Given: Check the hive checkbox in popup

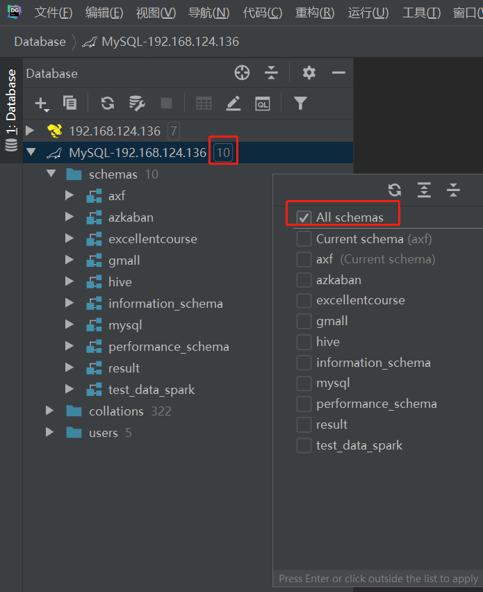Looking at the screenshot, I should 304,342.
